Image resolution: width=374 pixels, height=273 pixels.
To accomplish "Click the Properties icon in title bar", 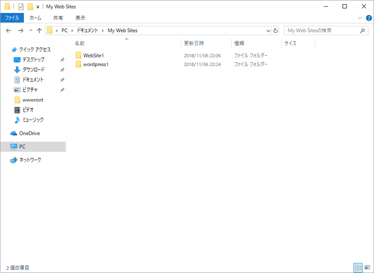I will [21, 7].
